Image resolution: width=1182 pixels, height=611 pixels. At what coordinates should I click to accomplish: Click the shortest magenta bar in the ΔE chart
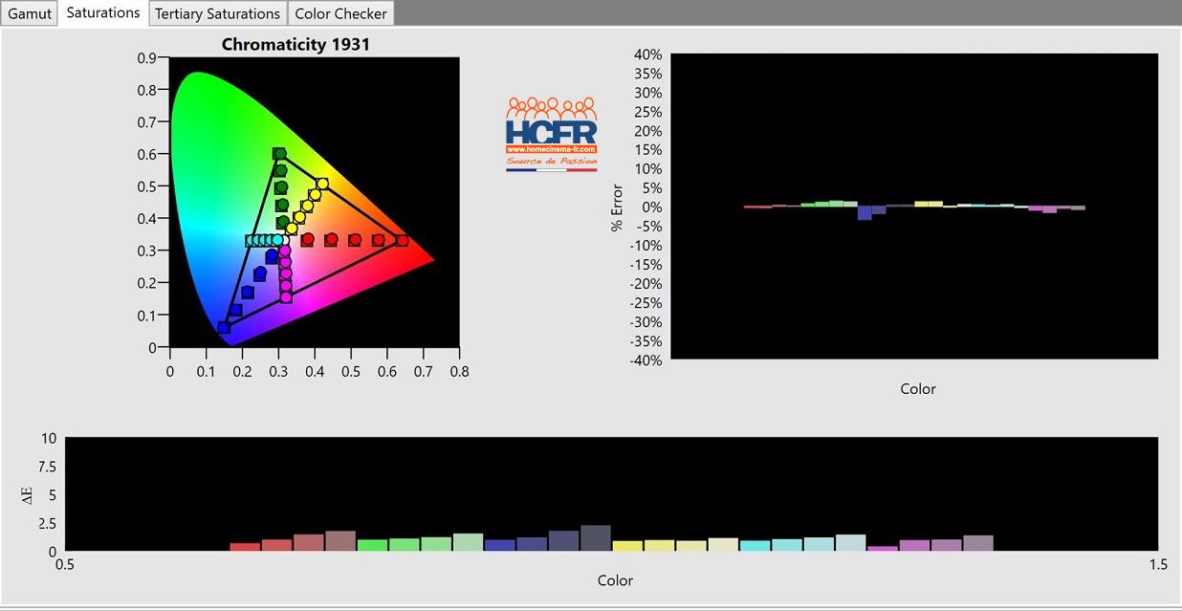click(882, 549)
